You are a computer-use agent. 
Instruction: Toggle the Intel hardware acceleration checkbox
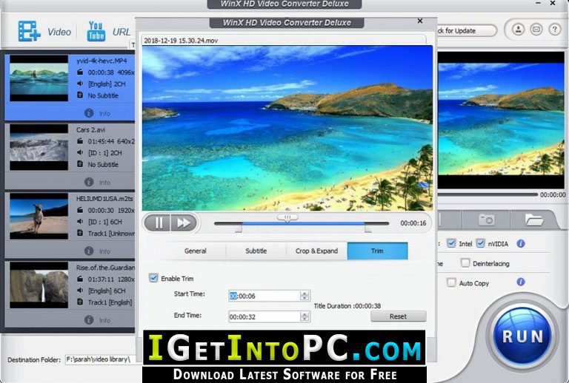[451, 243]
